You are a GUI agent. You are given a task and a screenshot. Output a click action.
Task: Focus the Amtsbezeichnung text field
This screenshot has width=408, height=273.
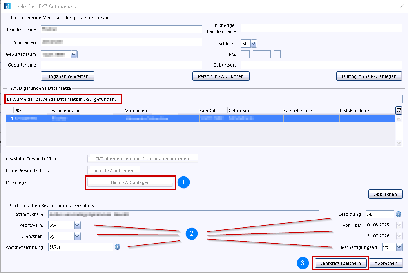click(80, 247)
